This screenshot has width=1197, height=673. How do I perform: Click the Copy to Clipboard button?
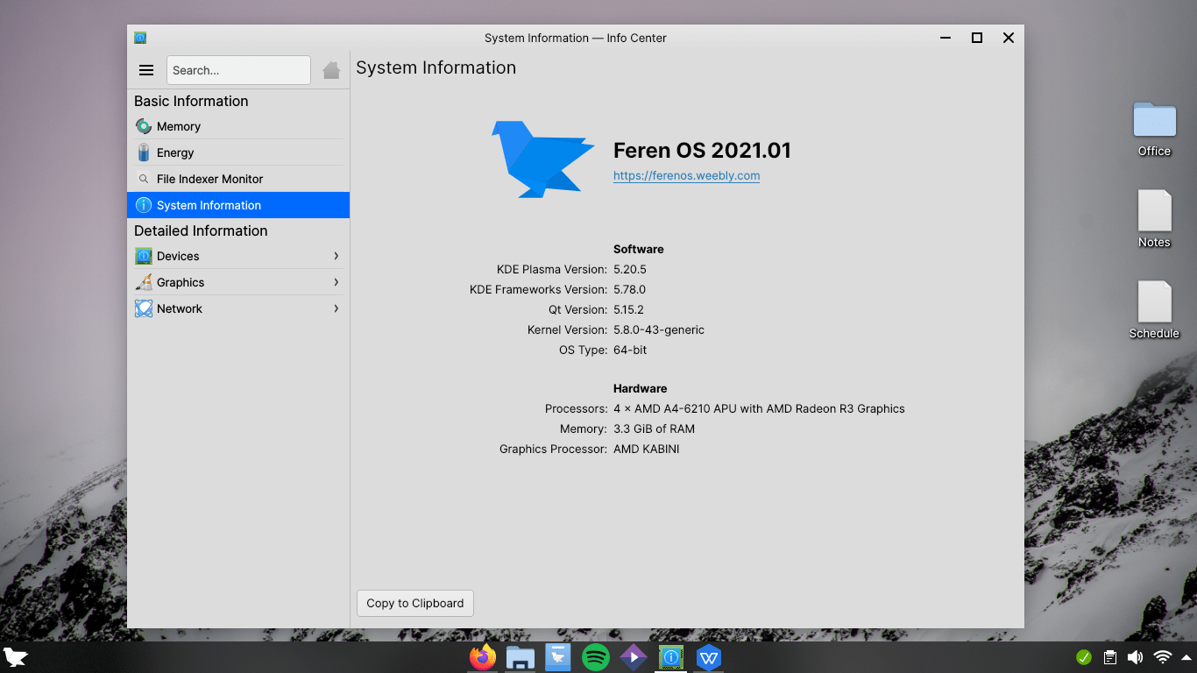[414, 603]
